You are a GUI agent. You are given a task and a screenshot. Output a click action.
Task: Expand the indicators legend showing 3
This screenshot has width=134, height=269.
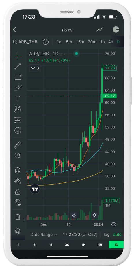[x=35, y=68]
